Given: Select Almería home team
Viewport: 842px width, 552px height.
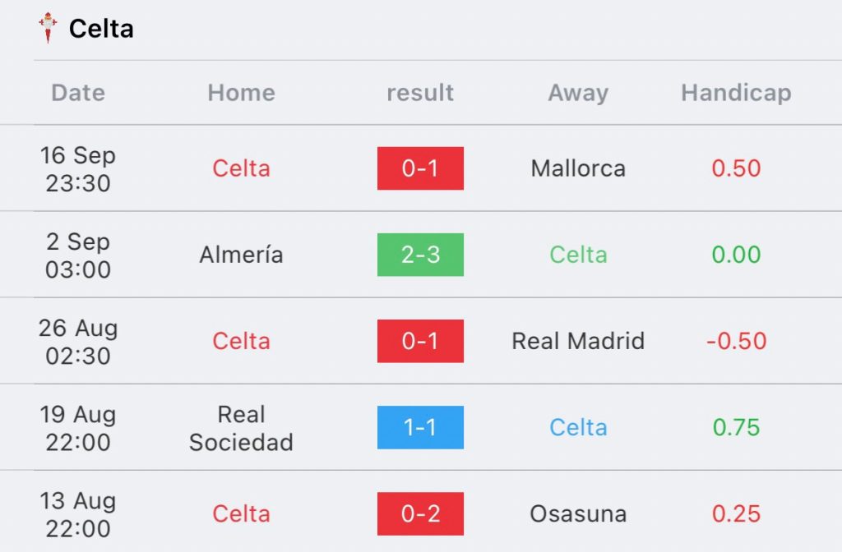Looking at the screenshot, I should 241,255.
